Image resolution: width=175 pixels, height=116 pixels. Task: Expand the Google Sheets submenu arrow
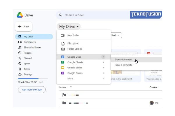(x=103, y=62)
